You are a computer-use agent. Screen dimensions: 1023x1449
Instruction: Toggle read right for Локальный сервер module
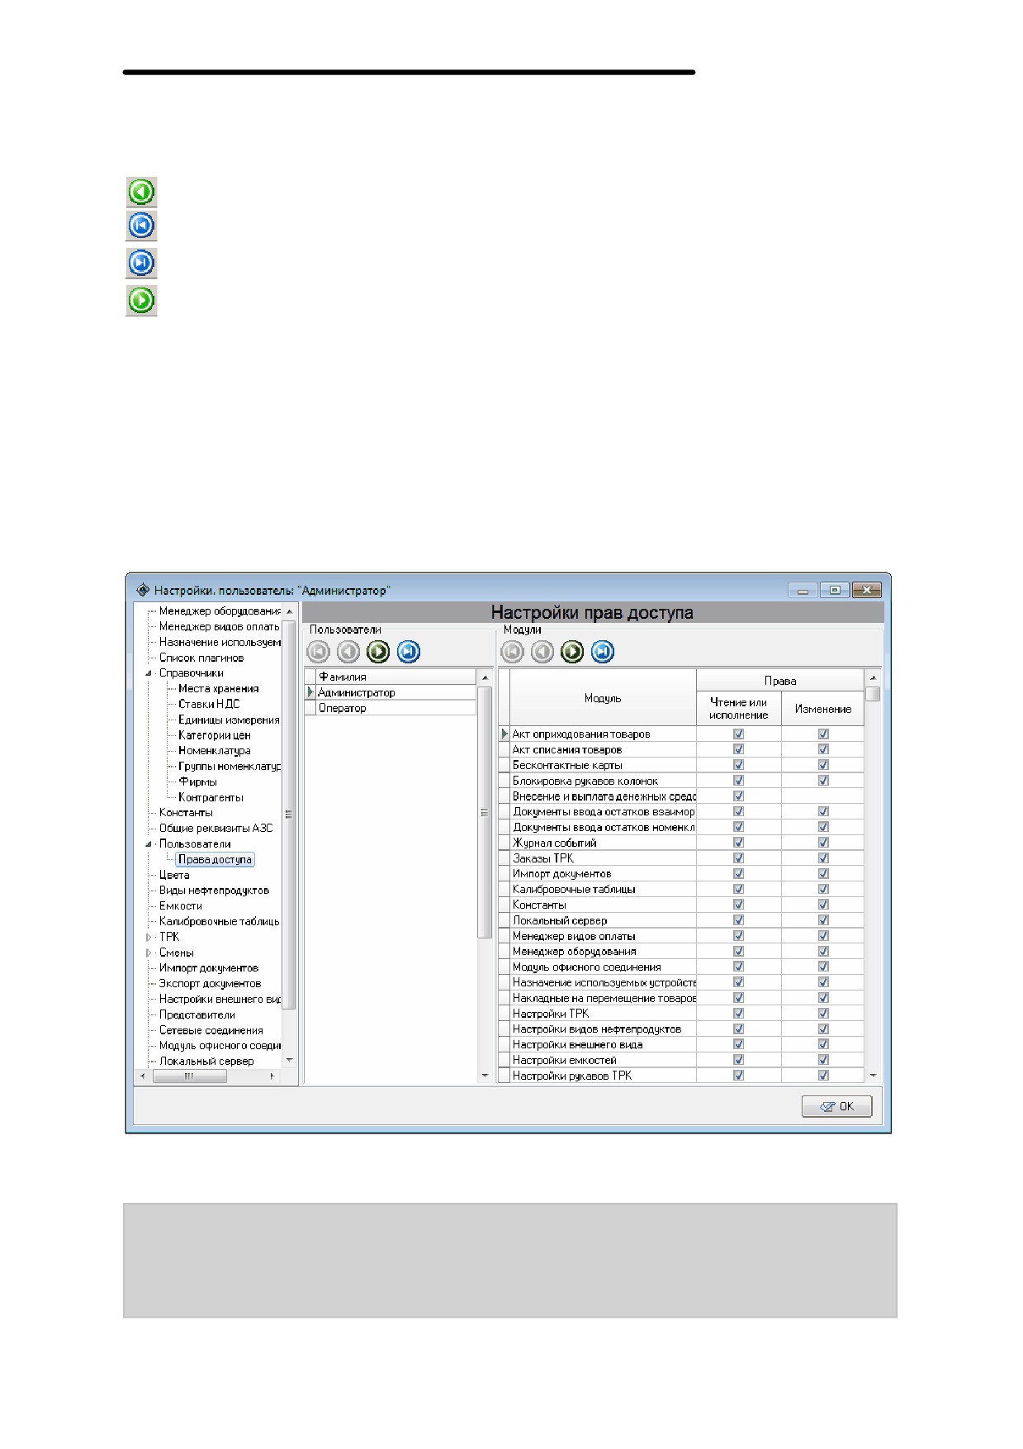point(738,919)
